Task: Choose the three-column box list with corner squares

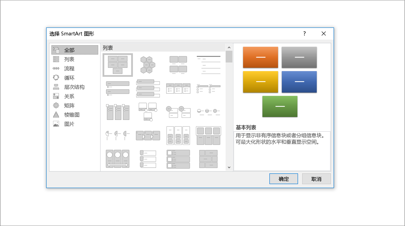Action: (118, 112)
